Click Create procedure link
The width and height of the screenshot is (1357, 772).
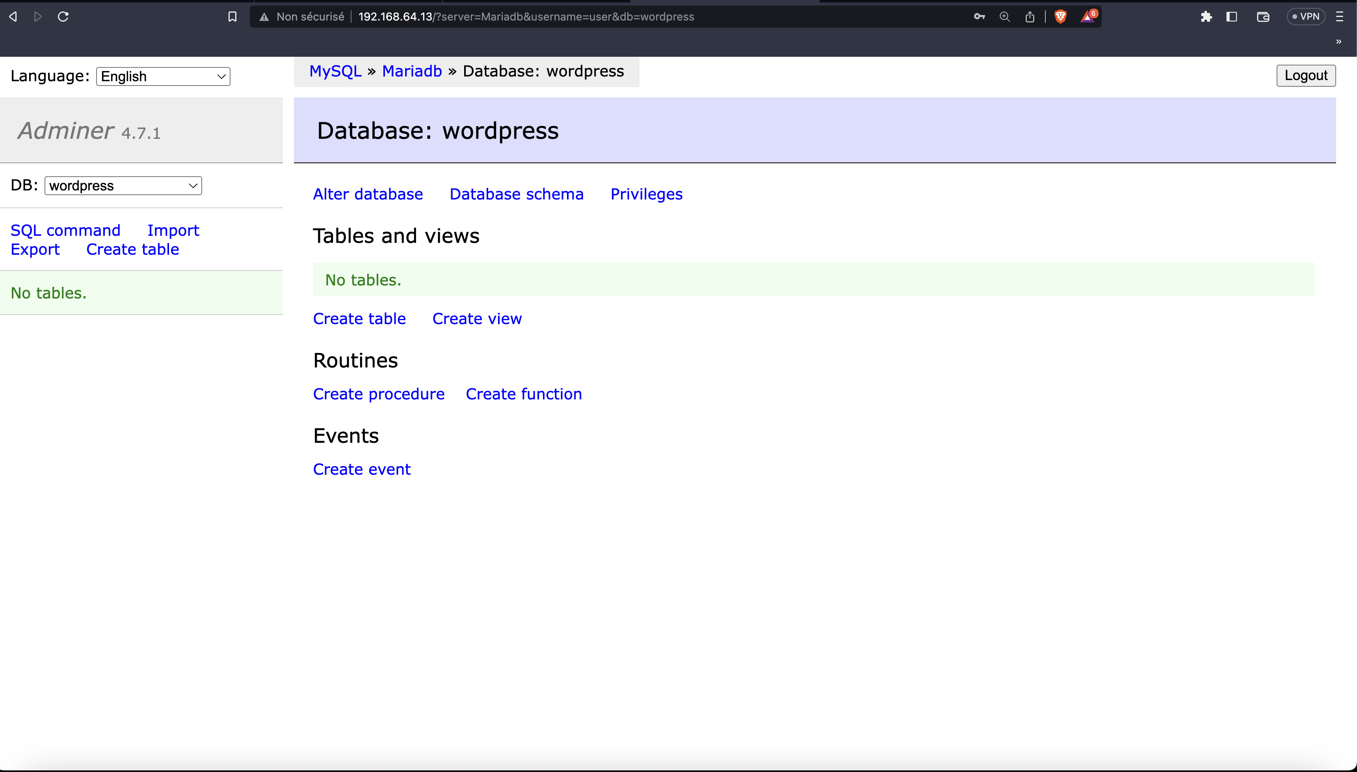click(378, 394)
